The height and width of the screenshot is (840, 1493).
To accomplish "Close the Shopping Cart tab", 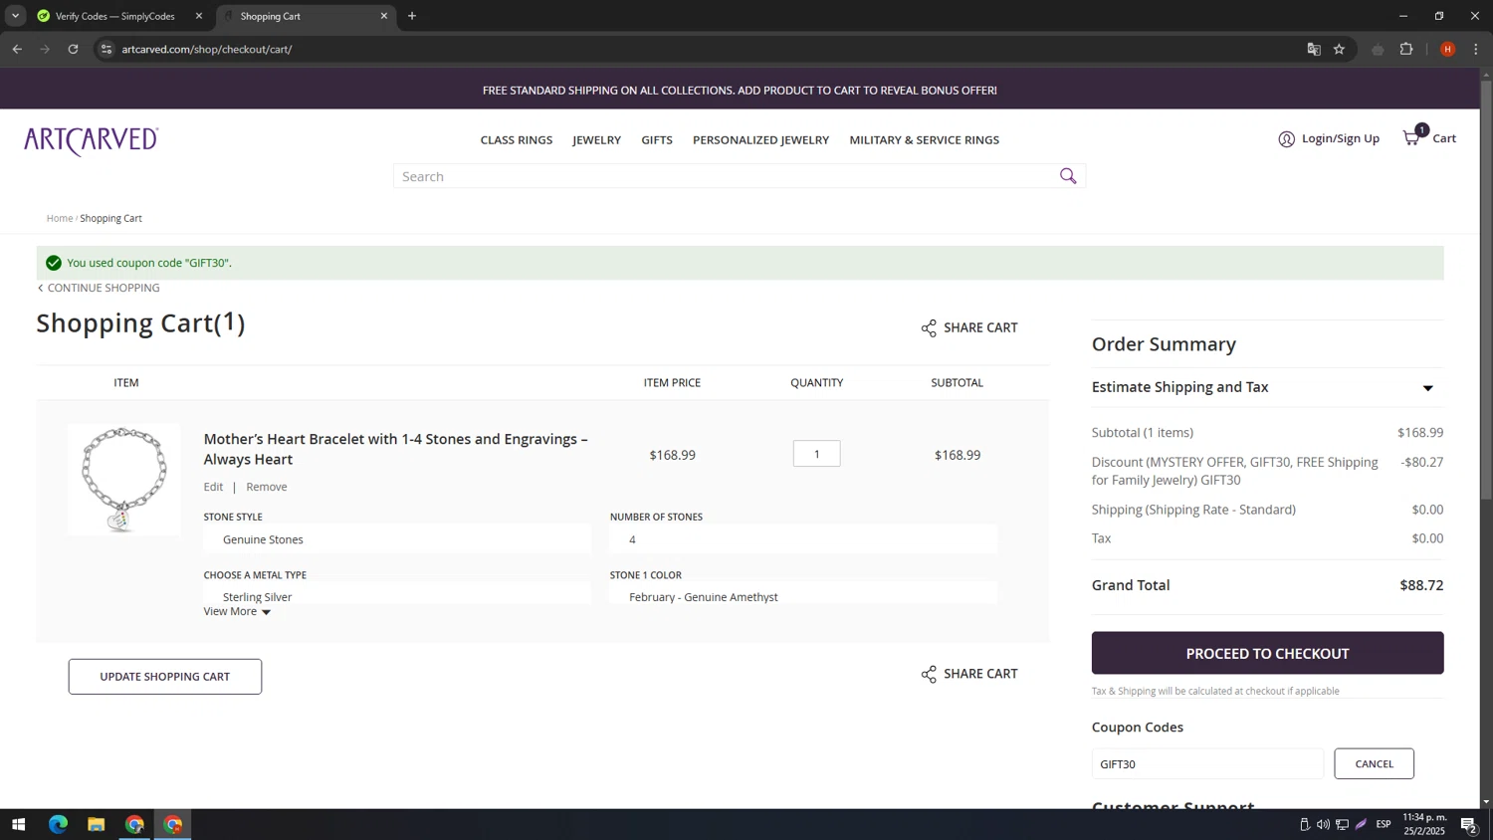I will pyautogui.click(x=384, y=16).
